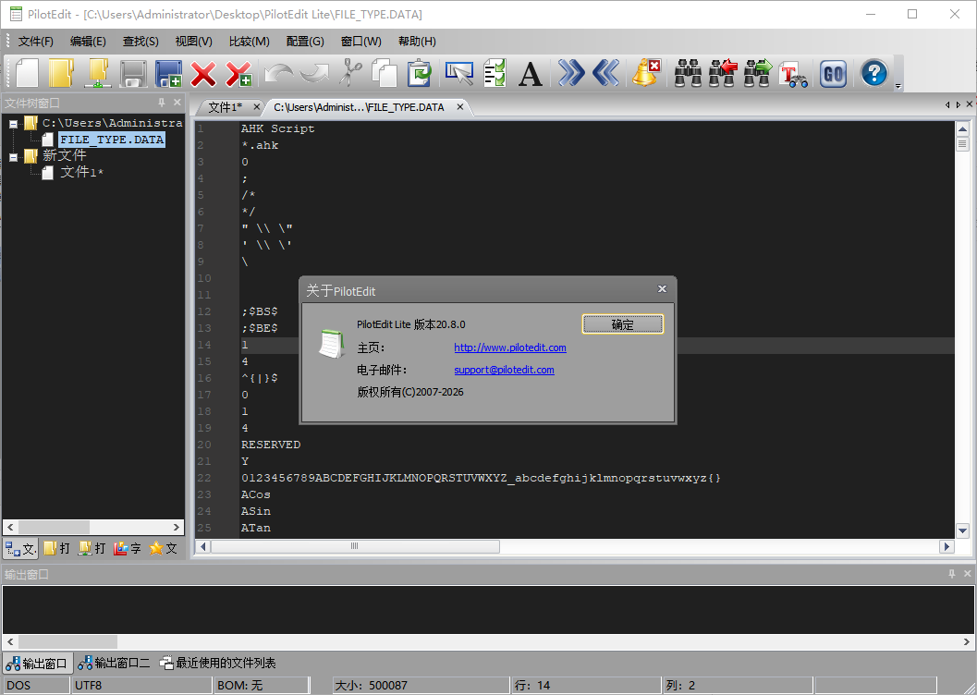The width and height of the screenshot is (977, 695).
Task: Click the bell with red X icon
Action: coord(646,72)
